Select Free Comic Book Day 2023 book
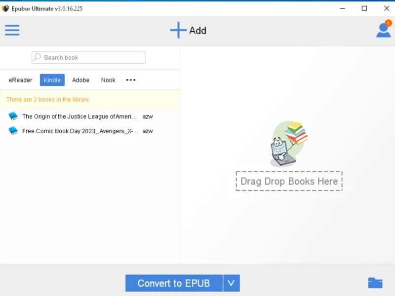The height and width of the screenshot is (296, 395). click(x=80, y=131)
